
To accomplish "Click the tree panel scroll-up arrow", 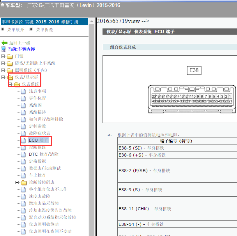I will (x=92, y=21).
